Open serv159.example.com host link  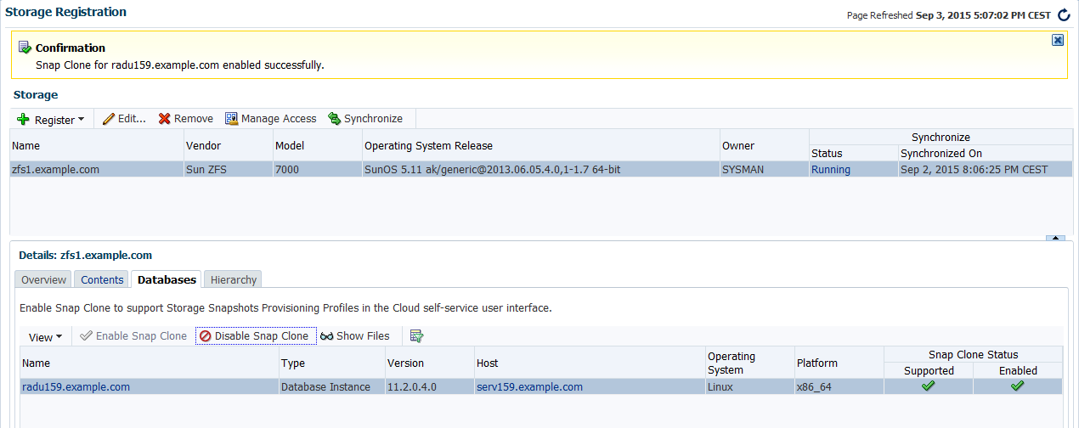pyautogui.click(x=529, y=387)
